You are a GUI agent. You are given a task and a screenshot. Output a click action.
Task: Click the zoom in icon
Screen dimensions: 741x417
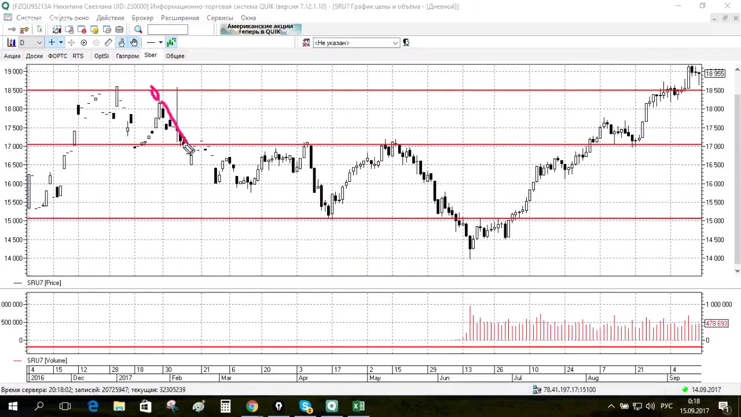pyautogui.click(x=84, y=42)
